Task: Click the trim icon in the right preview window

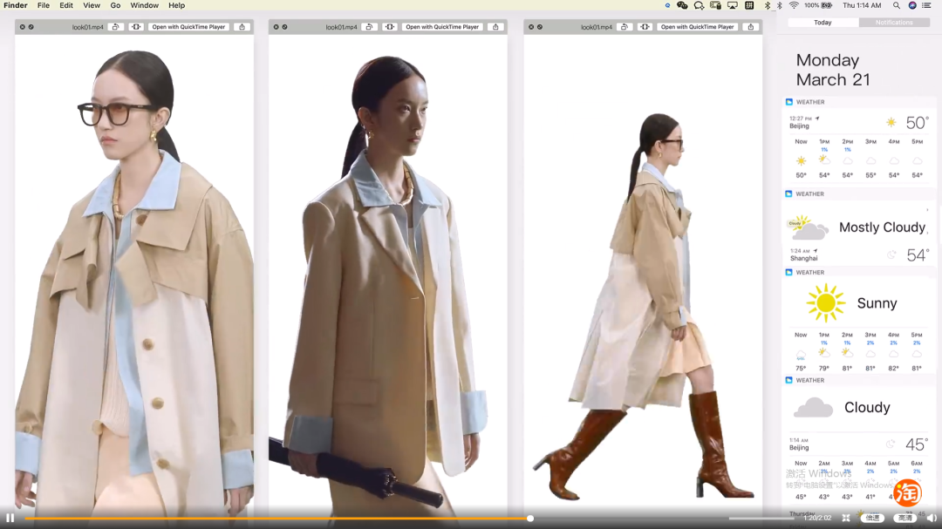Action: pos(645,27)
